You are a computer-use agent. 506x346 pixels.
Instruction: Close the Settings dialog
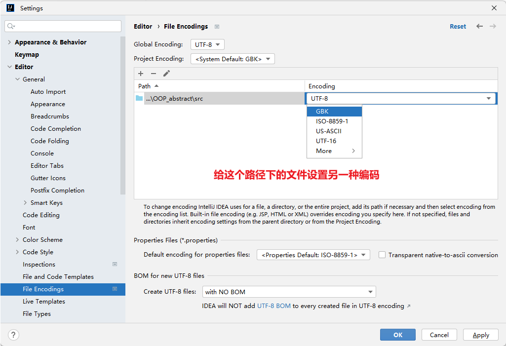494,8
